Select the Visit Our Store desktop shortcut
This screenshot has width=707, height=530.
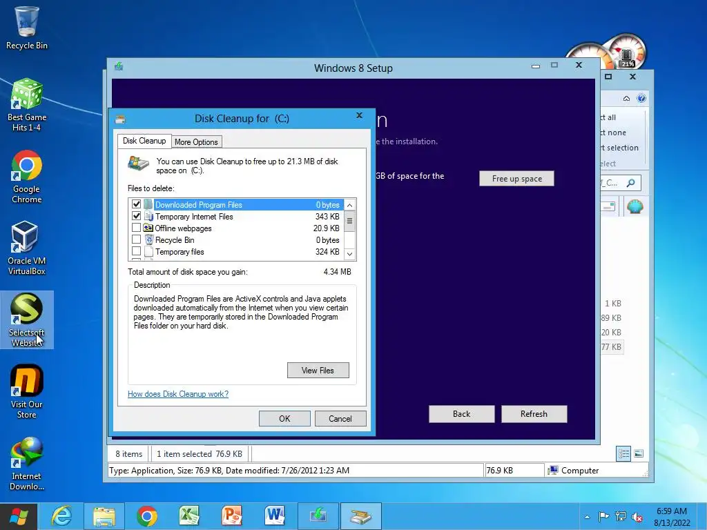coord(27,391)
